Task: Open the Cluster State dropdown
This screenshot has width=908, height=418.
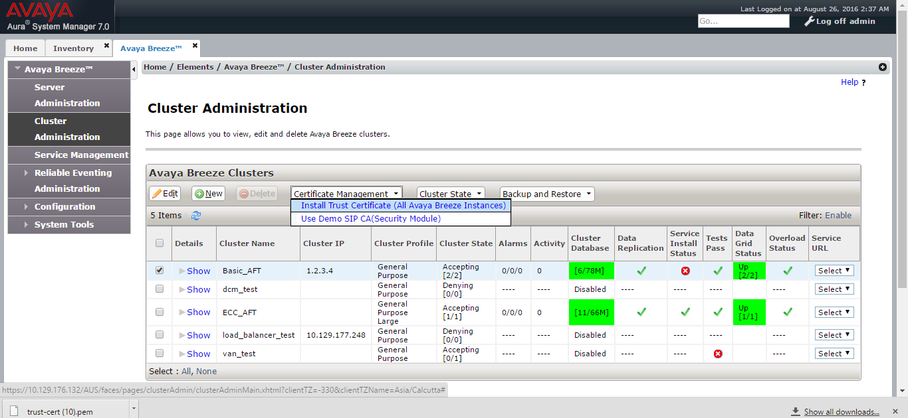Action: click(451, 194)
